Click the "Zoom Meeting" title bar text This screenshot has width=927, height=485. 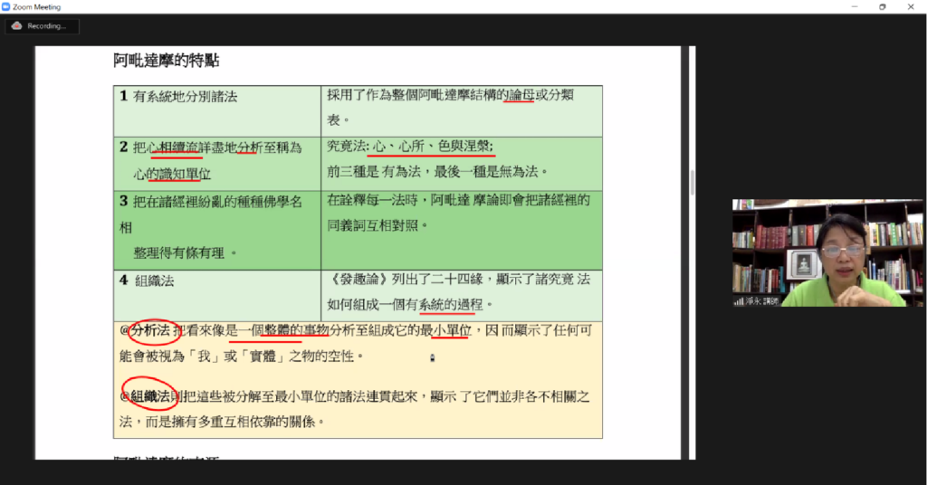pyautogui.click(x=37, y=6)
